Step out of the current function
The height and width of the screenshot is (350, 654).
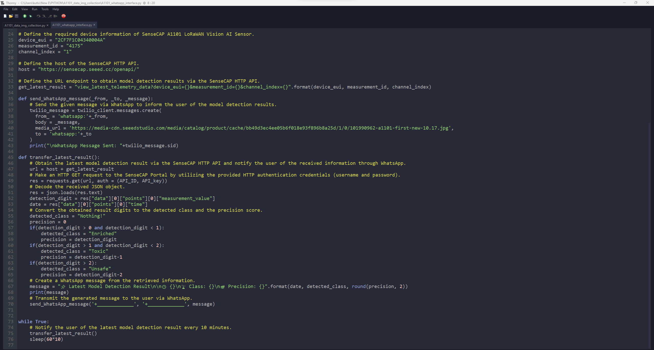(x=50, y=16)
